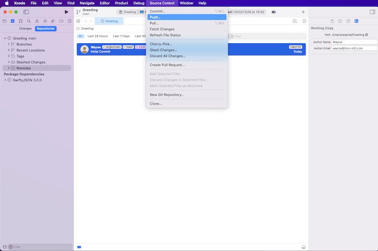Filter commits by Last 24 Hours
The width and height of the screenshot is (378, 251).
coord(97,36)
